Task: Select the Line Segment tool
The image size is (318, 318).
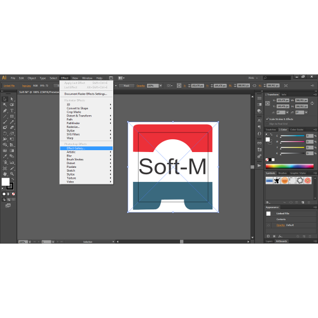Action: click(5, 116)
